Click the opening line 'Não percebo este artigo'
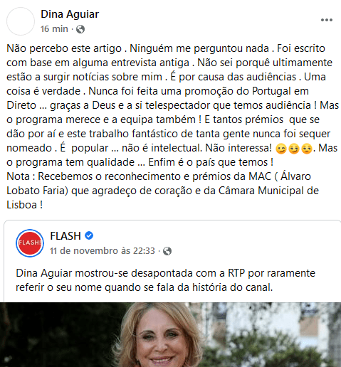The width and height of the screenshot is (341, 367). pos(64,48)
